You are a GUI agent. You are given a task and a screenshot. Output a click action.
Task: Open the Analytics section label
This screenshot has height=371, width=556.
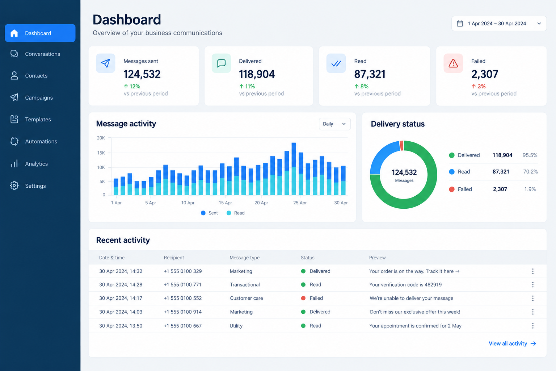point(36,164)
